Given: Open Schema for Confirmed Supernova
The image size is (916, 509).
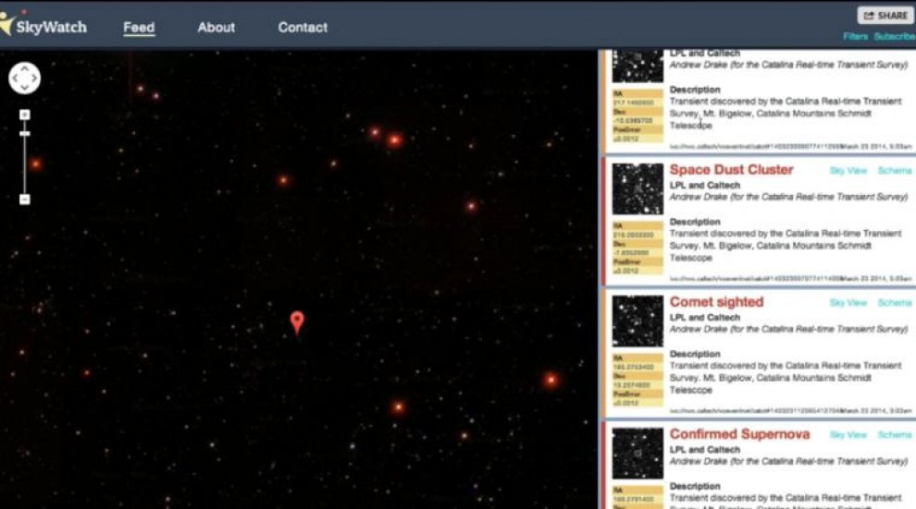Looking at the screenshot, I should pyautogui.click(x=895, y=435).
